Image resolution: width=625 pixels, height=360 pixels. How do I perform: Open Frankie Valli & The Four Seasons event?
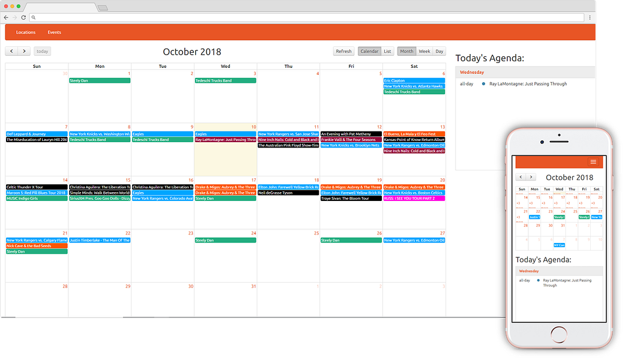(x=351, y=139)
